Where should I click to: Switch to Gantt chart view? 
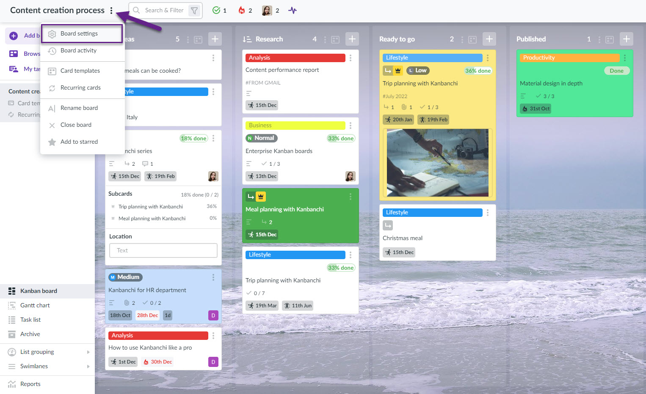(47, 305)
